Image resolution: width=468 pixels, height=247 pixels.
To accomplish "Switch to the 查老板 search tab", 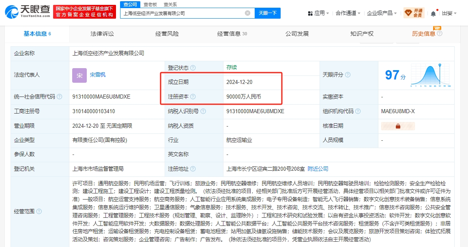I will pos(150,4).
